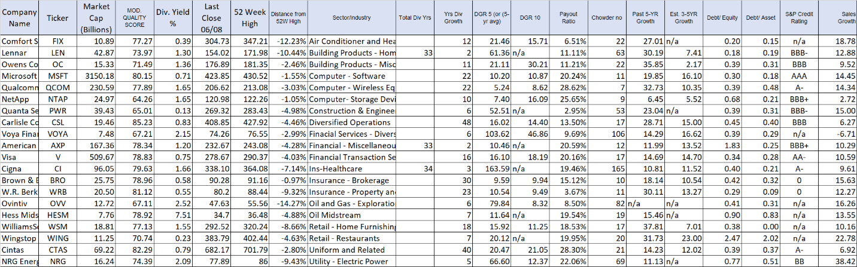This screenshot has width=857, height=267.
Task: Select Cigna DGR 5 value 163.59
Action: [x=491, y=168]
